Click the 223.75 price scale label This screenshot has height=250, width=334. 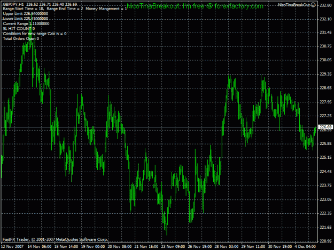click(x=325, y=185)
